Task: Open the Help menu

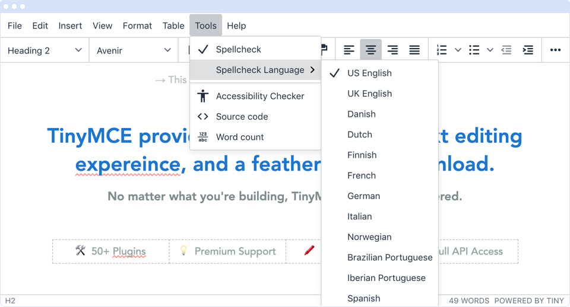Action: click(x=236, y=25)
